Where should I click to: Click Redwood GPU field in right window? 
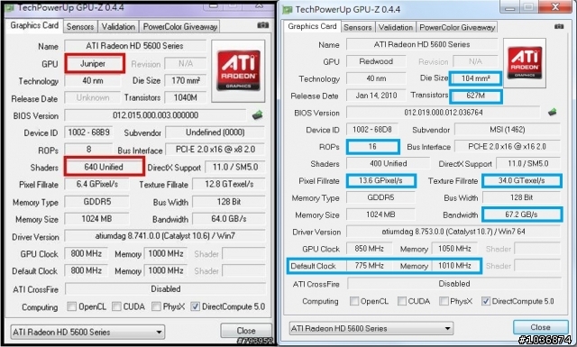click(x=376, y=61)
